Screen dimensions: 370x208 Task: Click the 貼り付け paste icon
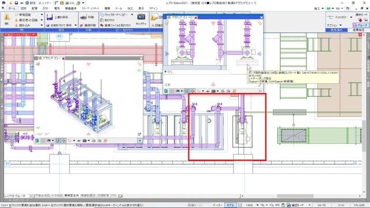tap(102, 20)
